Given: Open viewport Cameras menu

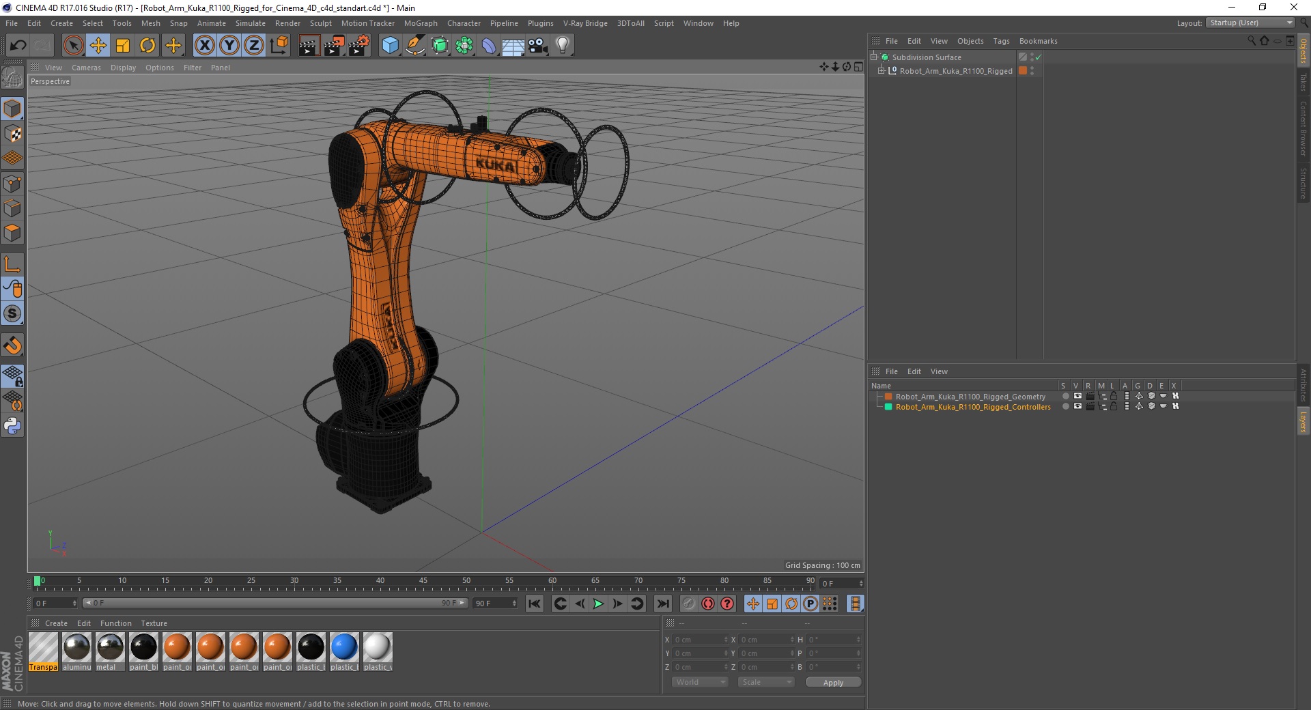Looking at the screenshot, I should click(x=86, y=68).
